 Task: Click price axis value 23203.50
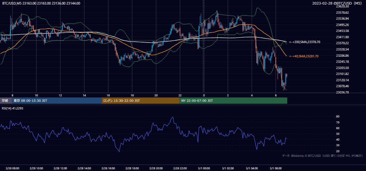(342, 68)
